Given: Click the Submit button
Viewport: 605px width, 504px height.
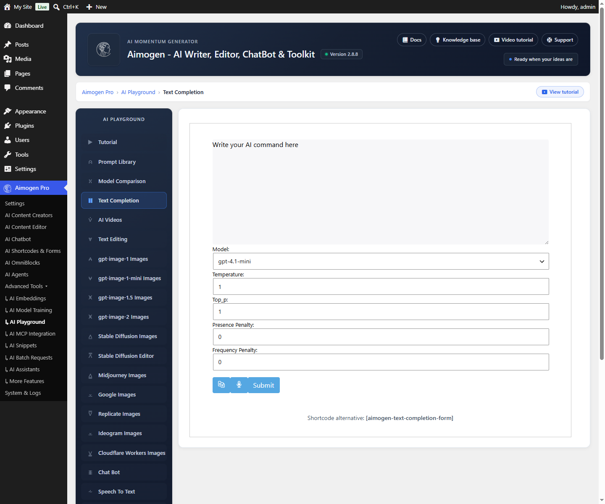Looking at the screenshot, I should pos(263,385).
